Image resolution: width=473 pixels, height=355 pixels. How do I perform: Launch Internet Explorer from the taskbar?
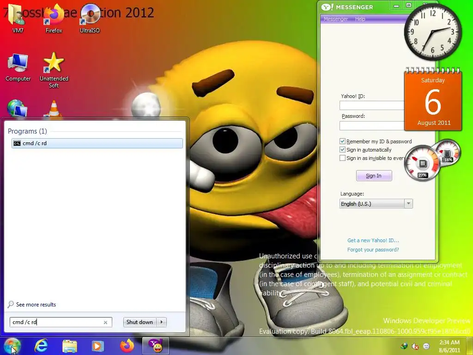(x=41, y=346)
